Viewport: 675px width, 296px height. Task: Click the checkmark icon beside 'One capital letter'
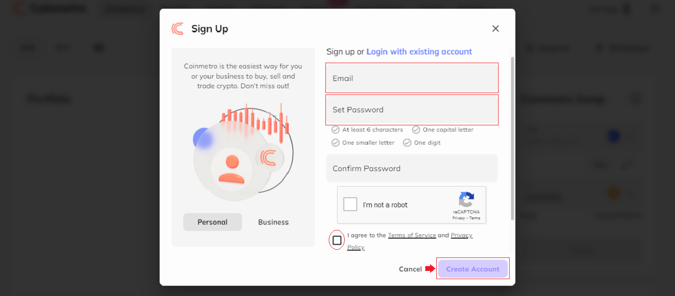[x=416, y=129]
